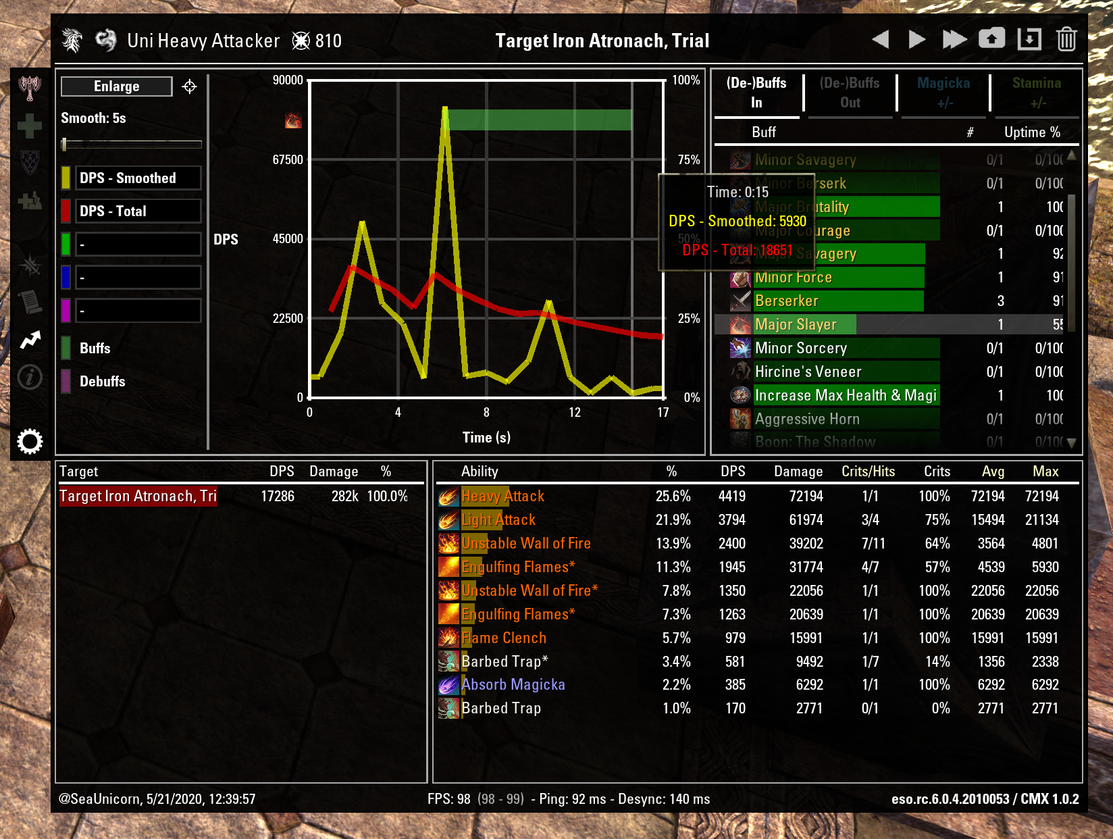Switch to the Magicka +/- tab
Screen dimensions: 1113x839
[x=943, y=93]
